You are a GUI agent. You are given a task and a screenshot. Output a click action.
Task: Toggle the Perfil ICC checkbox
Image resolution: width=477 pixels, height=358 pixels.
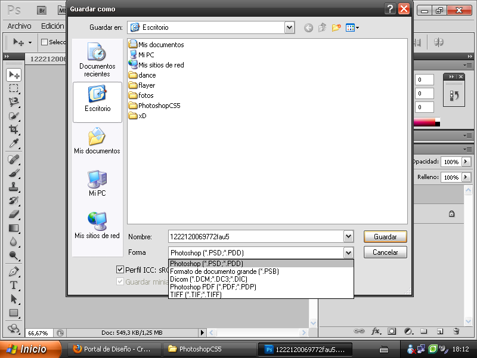point(120,270)
